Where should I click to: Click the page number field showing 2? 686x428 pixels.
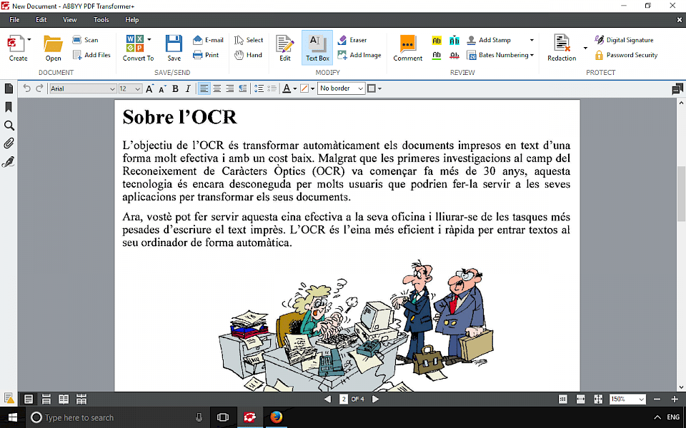[344, 399]
